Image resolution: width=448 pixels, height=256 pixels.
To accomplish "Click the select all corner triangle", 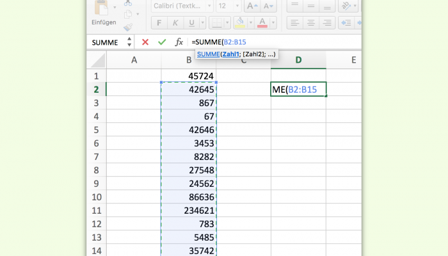I will [97, 60].
